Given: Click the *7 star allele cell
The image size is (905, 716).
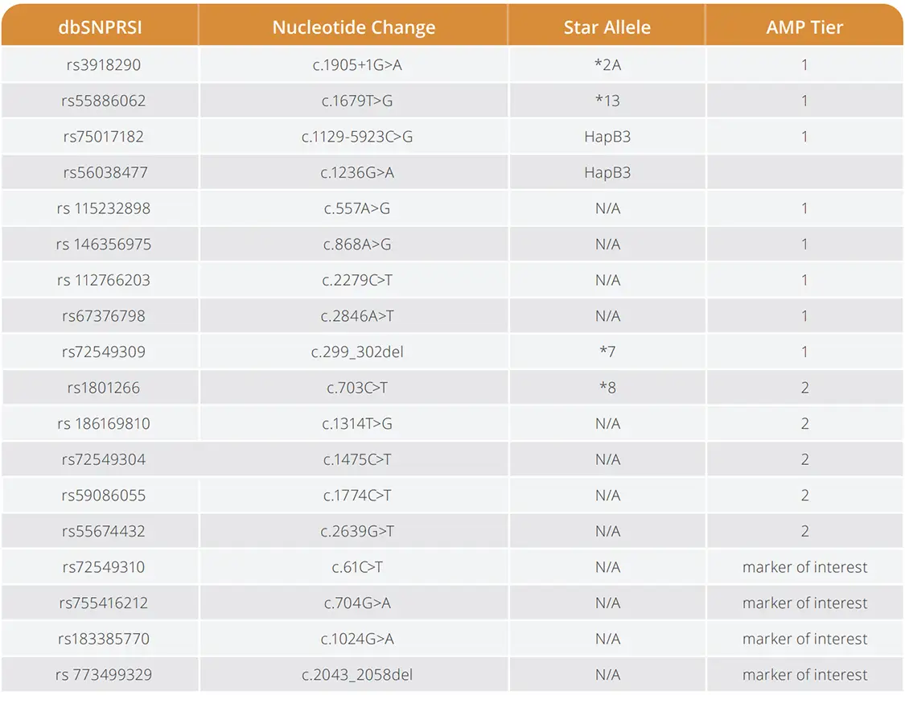Looking at the screenshot, I should pos(607,352).
